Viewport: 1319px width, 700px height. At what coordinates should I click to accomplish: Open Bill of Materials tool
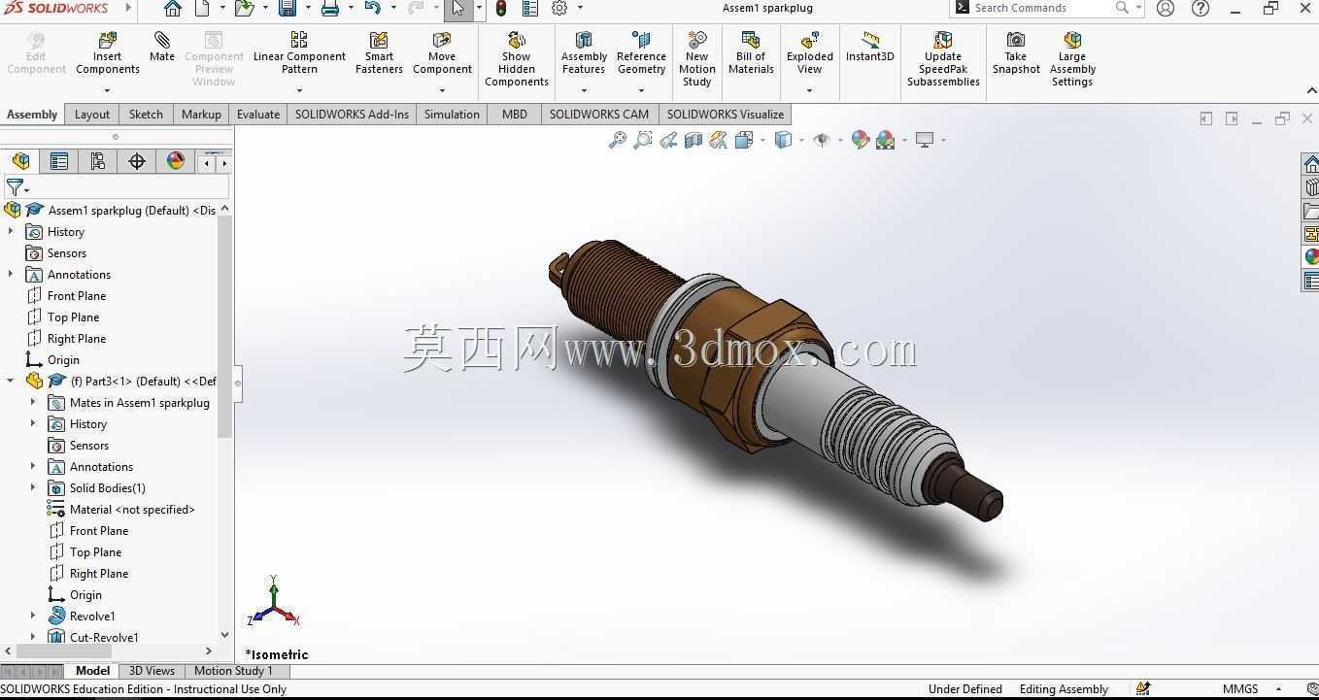click(x=751, y=53)
